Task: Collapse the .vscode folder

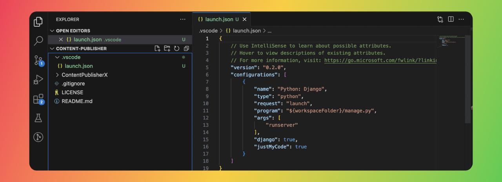Action: 58,57
